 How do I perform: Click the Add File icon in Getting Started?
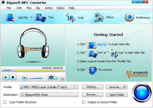coord(92,45)
